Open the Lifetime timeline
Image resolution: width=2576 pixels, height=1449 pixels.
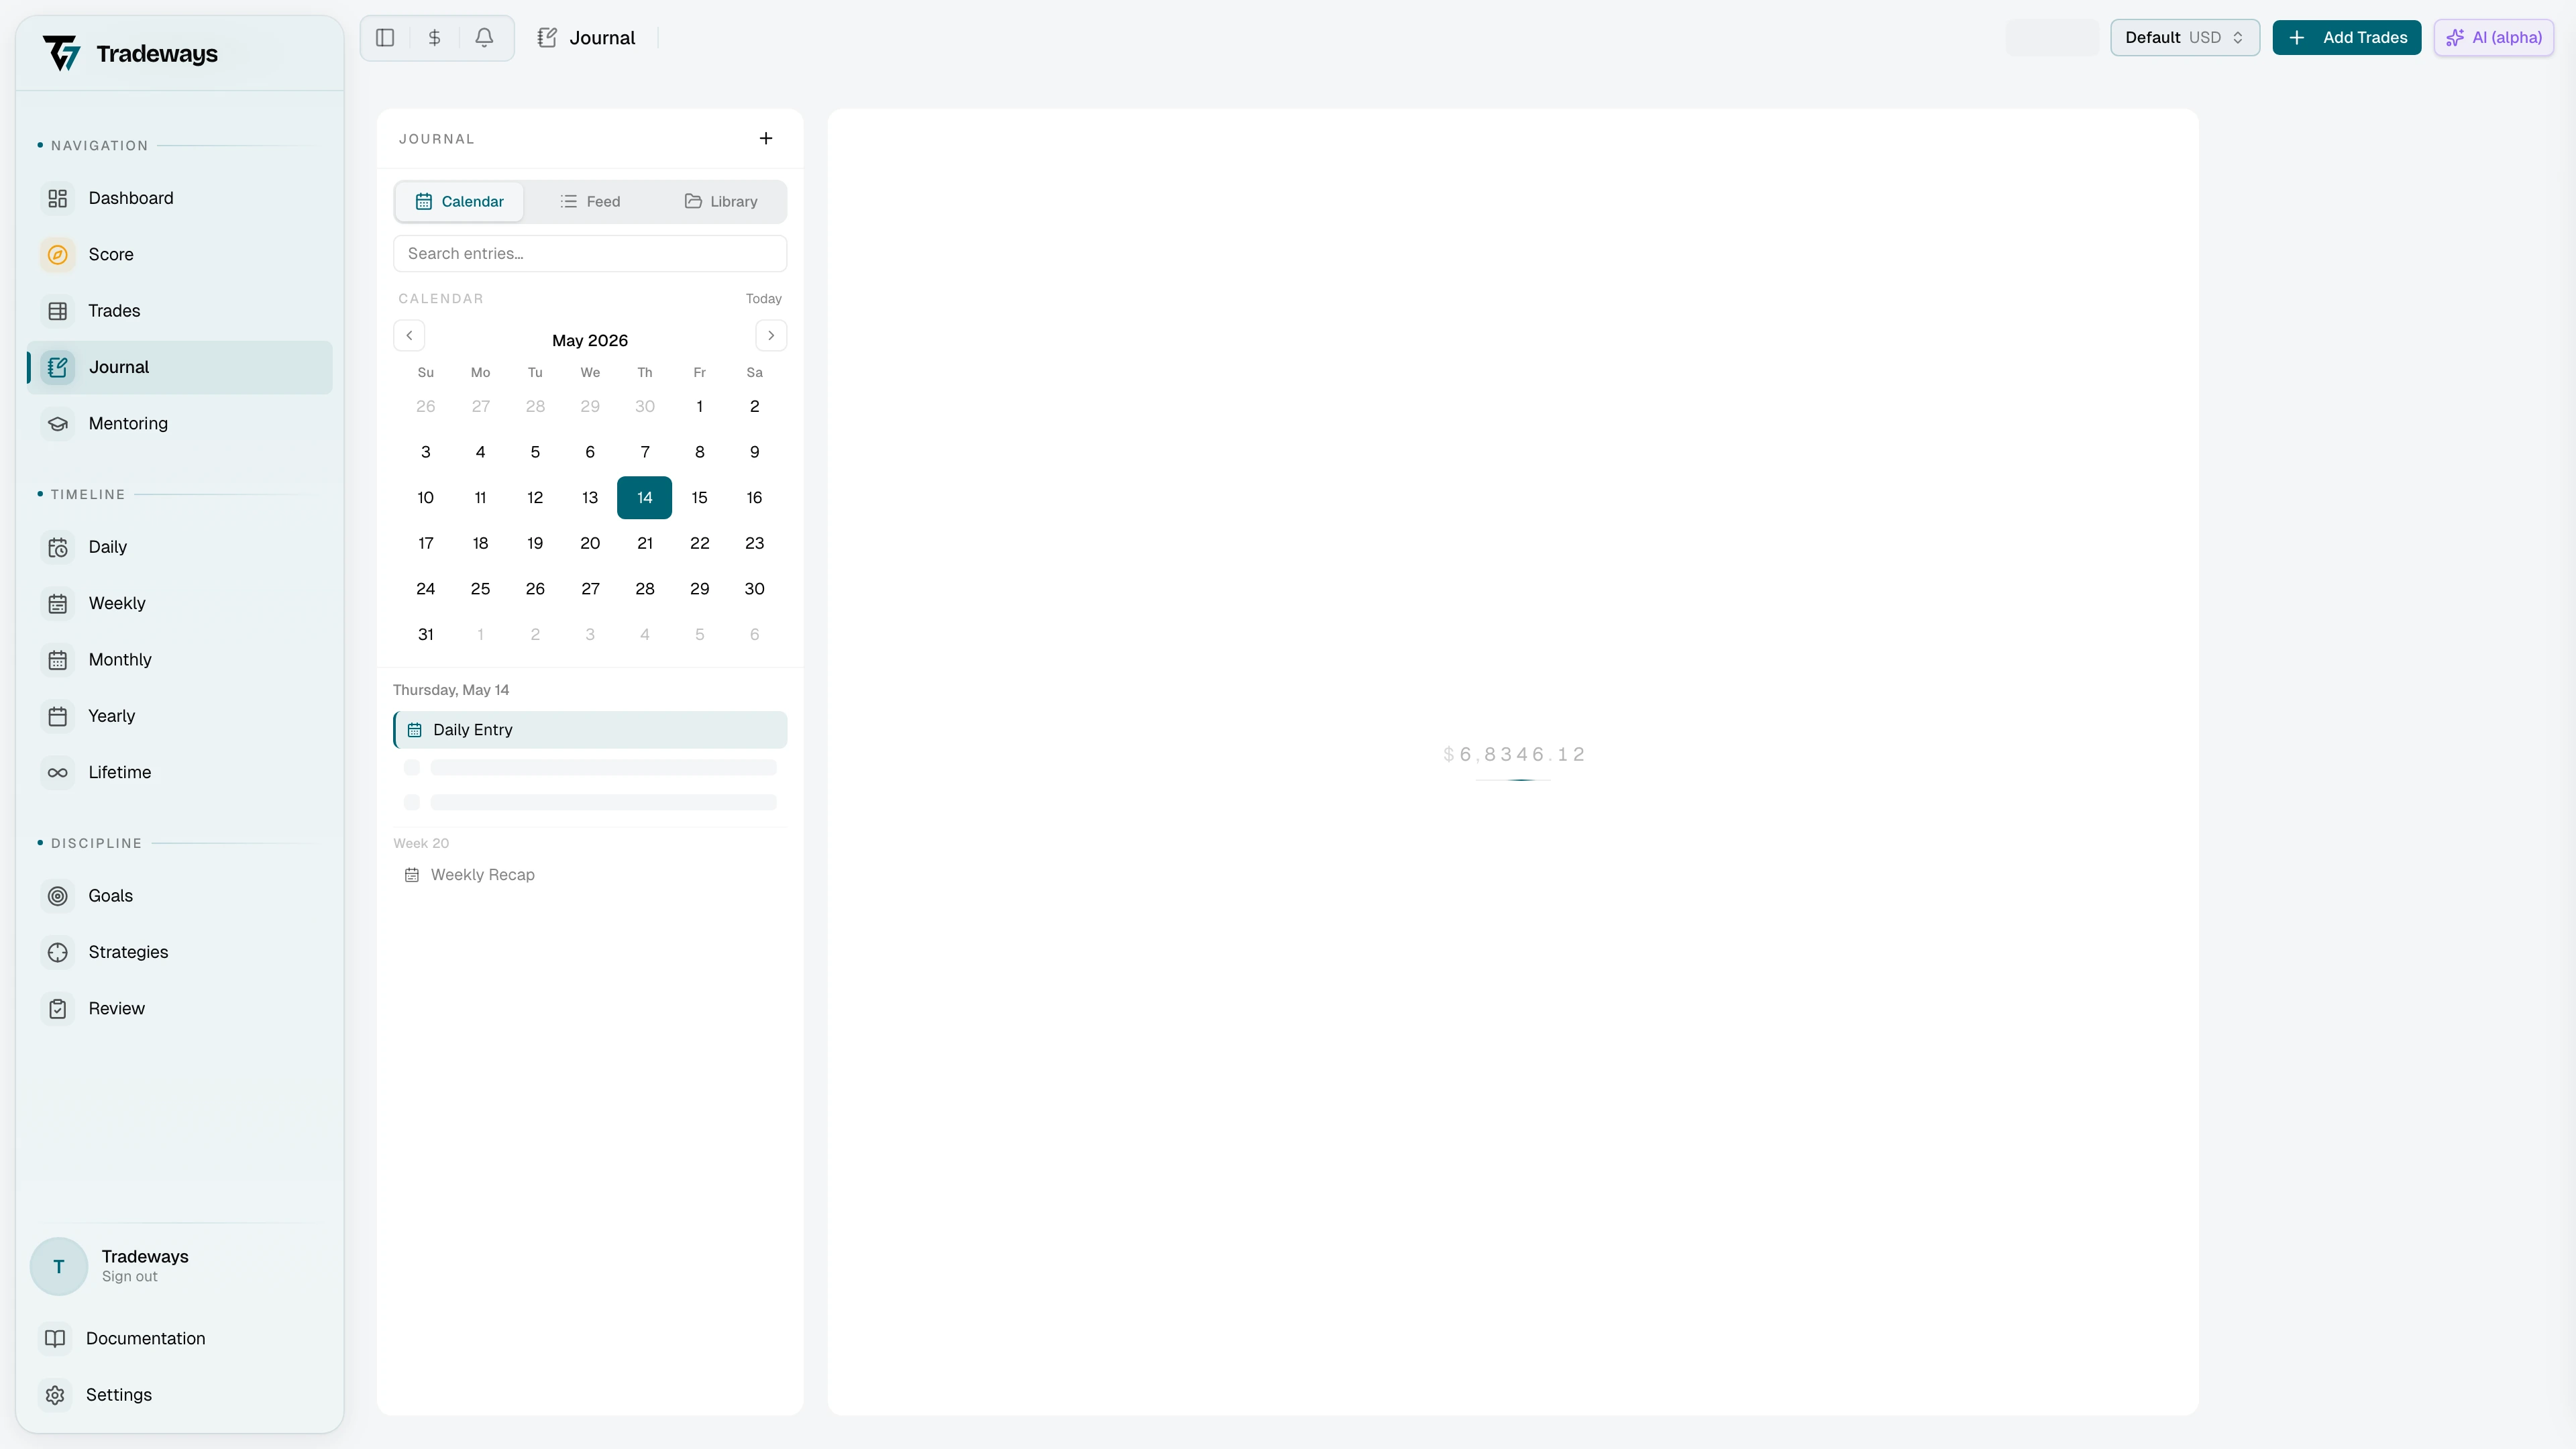[x=180, y=772]
